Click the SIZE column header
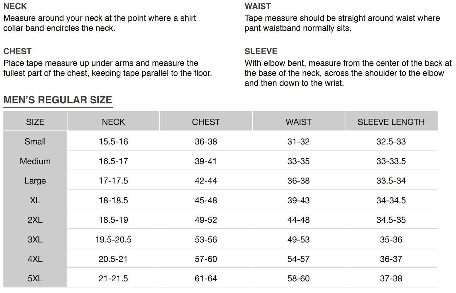The image size is (456, 293). [35, 122]
